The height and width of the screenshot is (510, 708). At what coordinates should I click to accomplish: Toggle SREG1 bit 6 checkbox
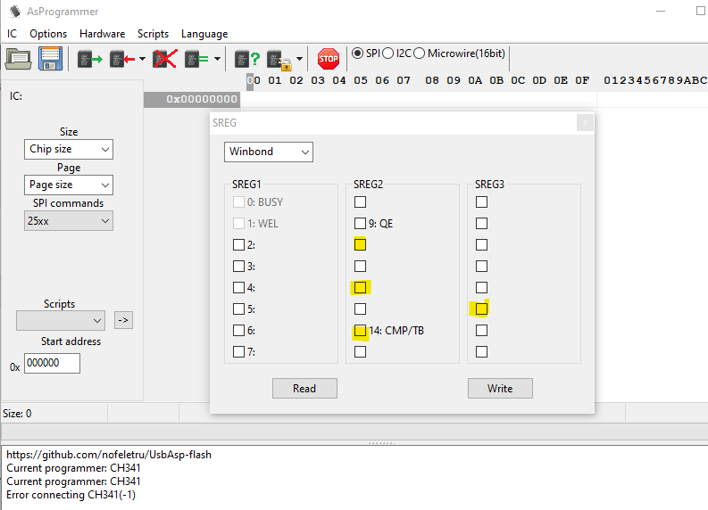238,331
